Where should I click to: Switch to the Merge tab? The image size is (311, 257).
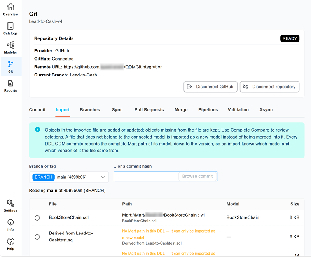pyautogui.click(x=181, y=110)
